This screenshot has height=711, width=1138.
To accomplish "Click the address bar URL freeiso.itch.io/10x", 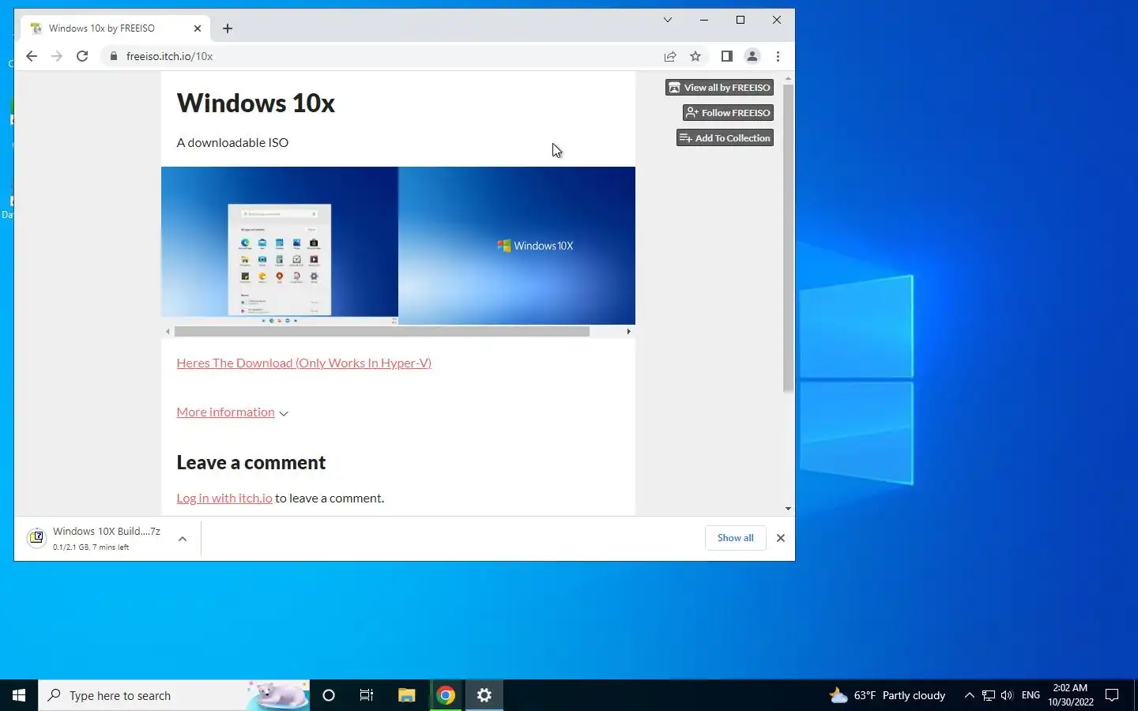I will point(169,56).
